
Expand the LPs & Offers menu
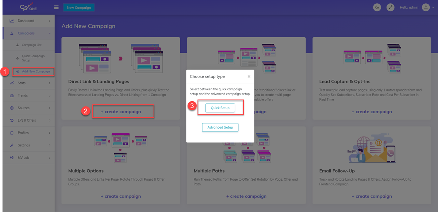[x=28, y=120]
